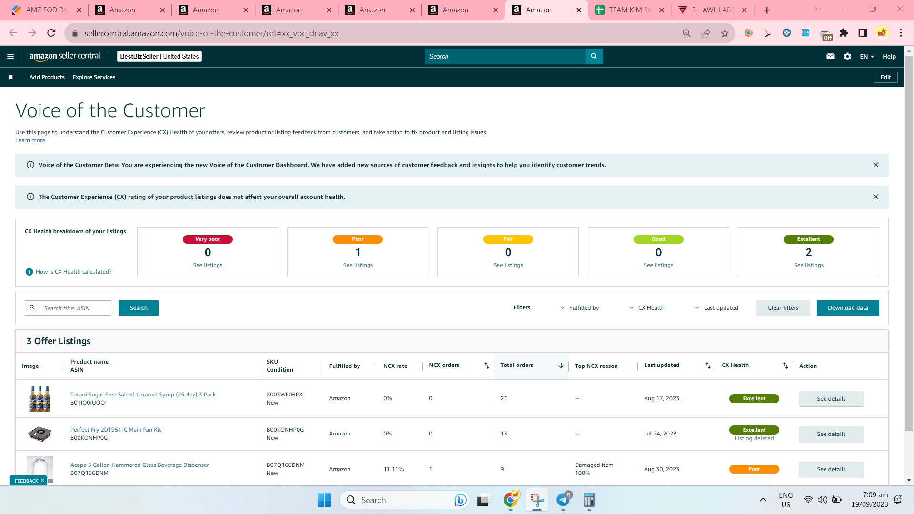Sort by Total orders down arrow
Screen dimensions: 914x514
click(x=561, y=366)
